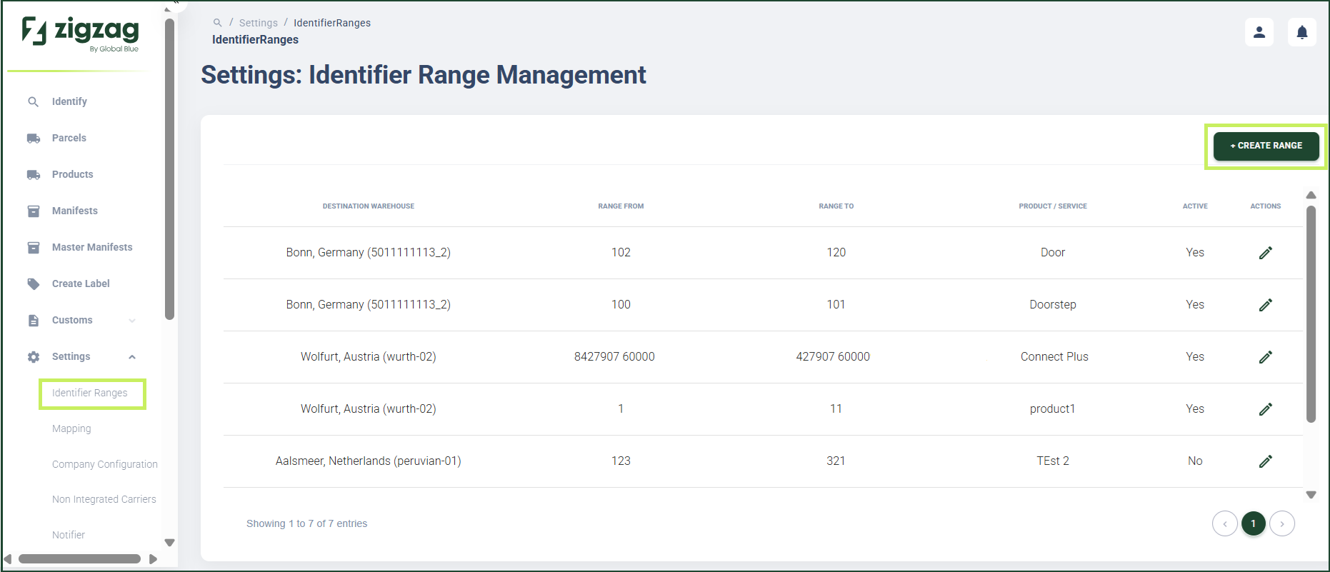Click the Create Label tag icon
This screenshot has width=1330, height=572.
pyautogui.click(x=33, y=284)
